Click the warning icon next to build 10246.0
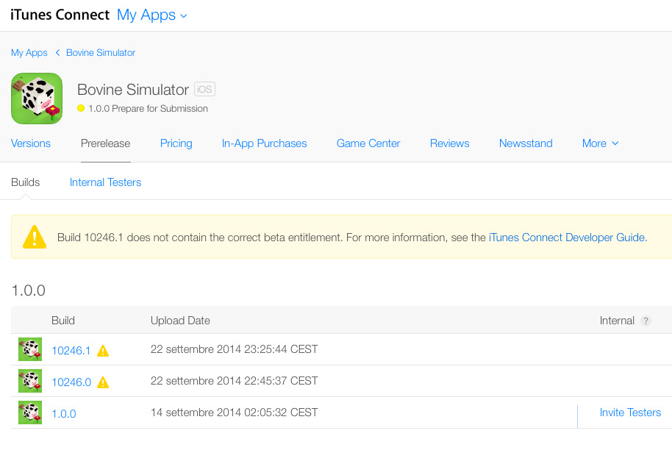This screenshot has height=450, width=672. point(103,382)
